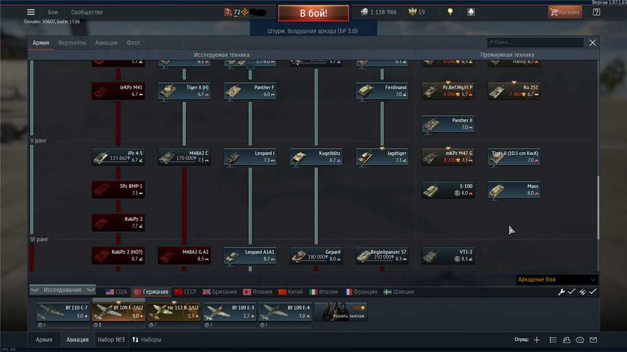The height and width of the screenshot is (352, 627).
Task: Select the Panther F tank icon
Action: click(250, 91)
